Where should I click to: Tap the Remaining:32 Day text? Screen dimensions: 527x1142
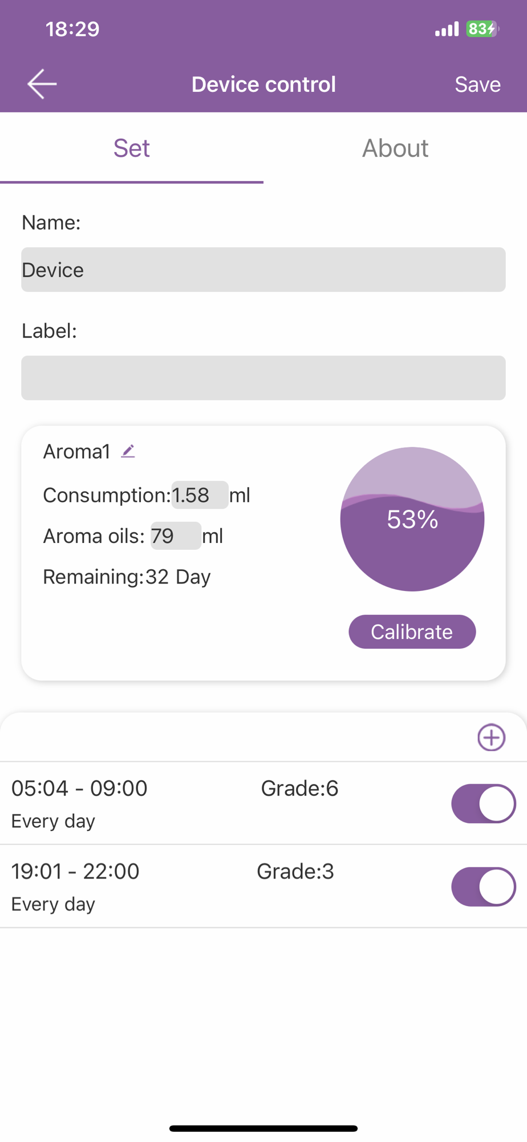click(x=127, y=577)
